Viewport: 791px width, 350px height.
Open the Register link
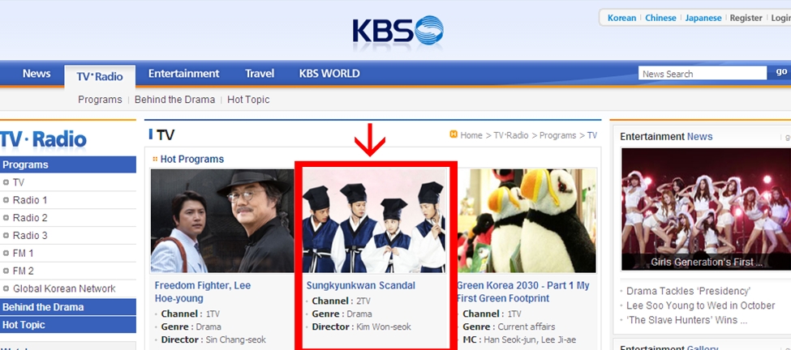[x=746, y=18]
